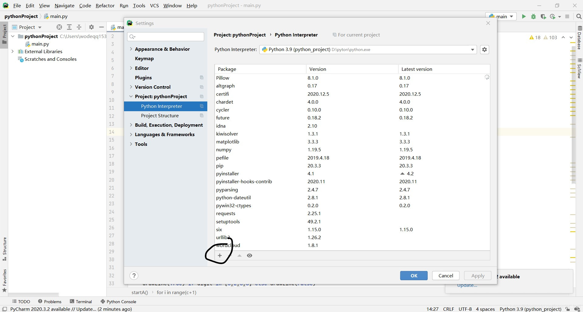Open the Python Interpreter dropdown

pos(368,50)
